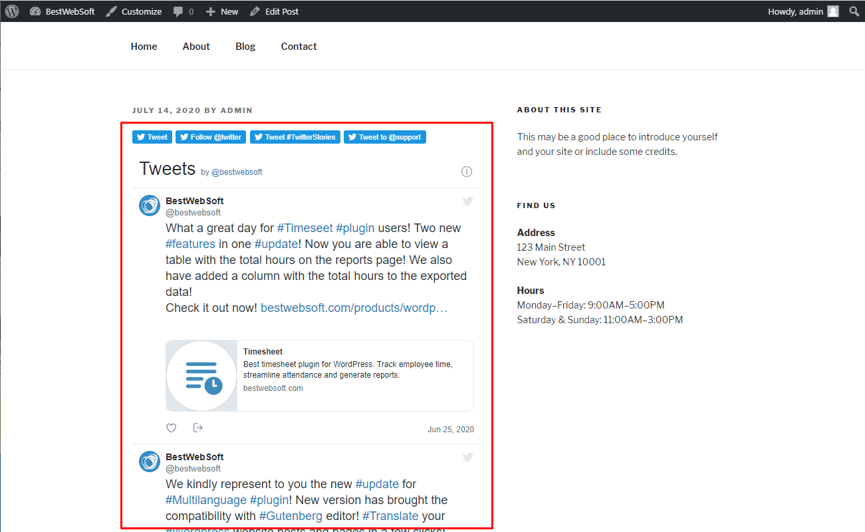Open the #Multilanguage hashtag
This screenshot has width=865, height=532.
pos(206,500)
